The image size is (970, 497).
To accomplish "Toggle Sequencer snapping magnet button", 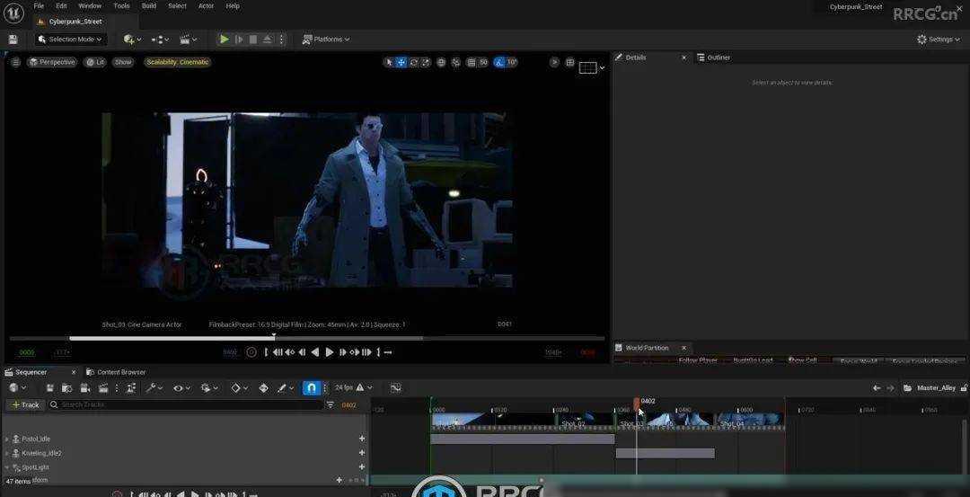I will 311,388.
